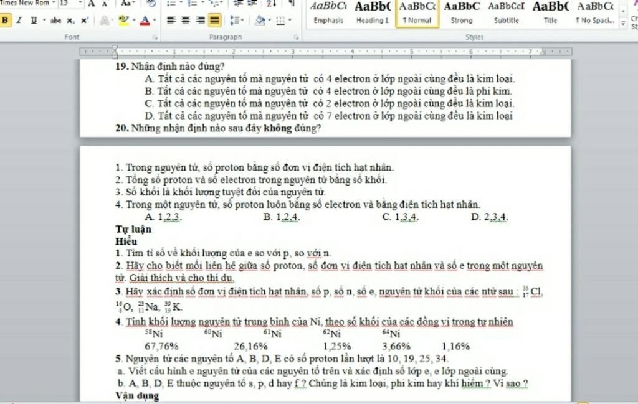Toggle Subscript formatting

[x=71, y=21]
